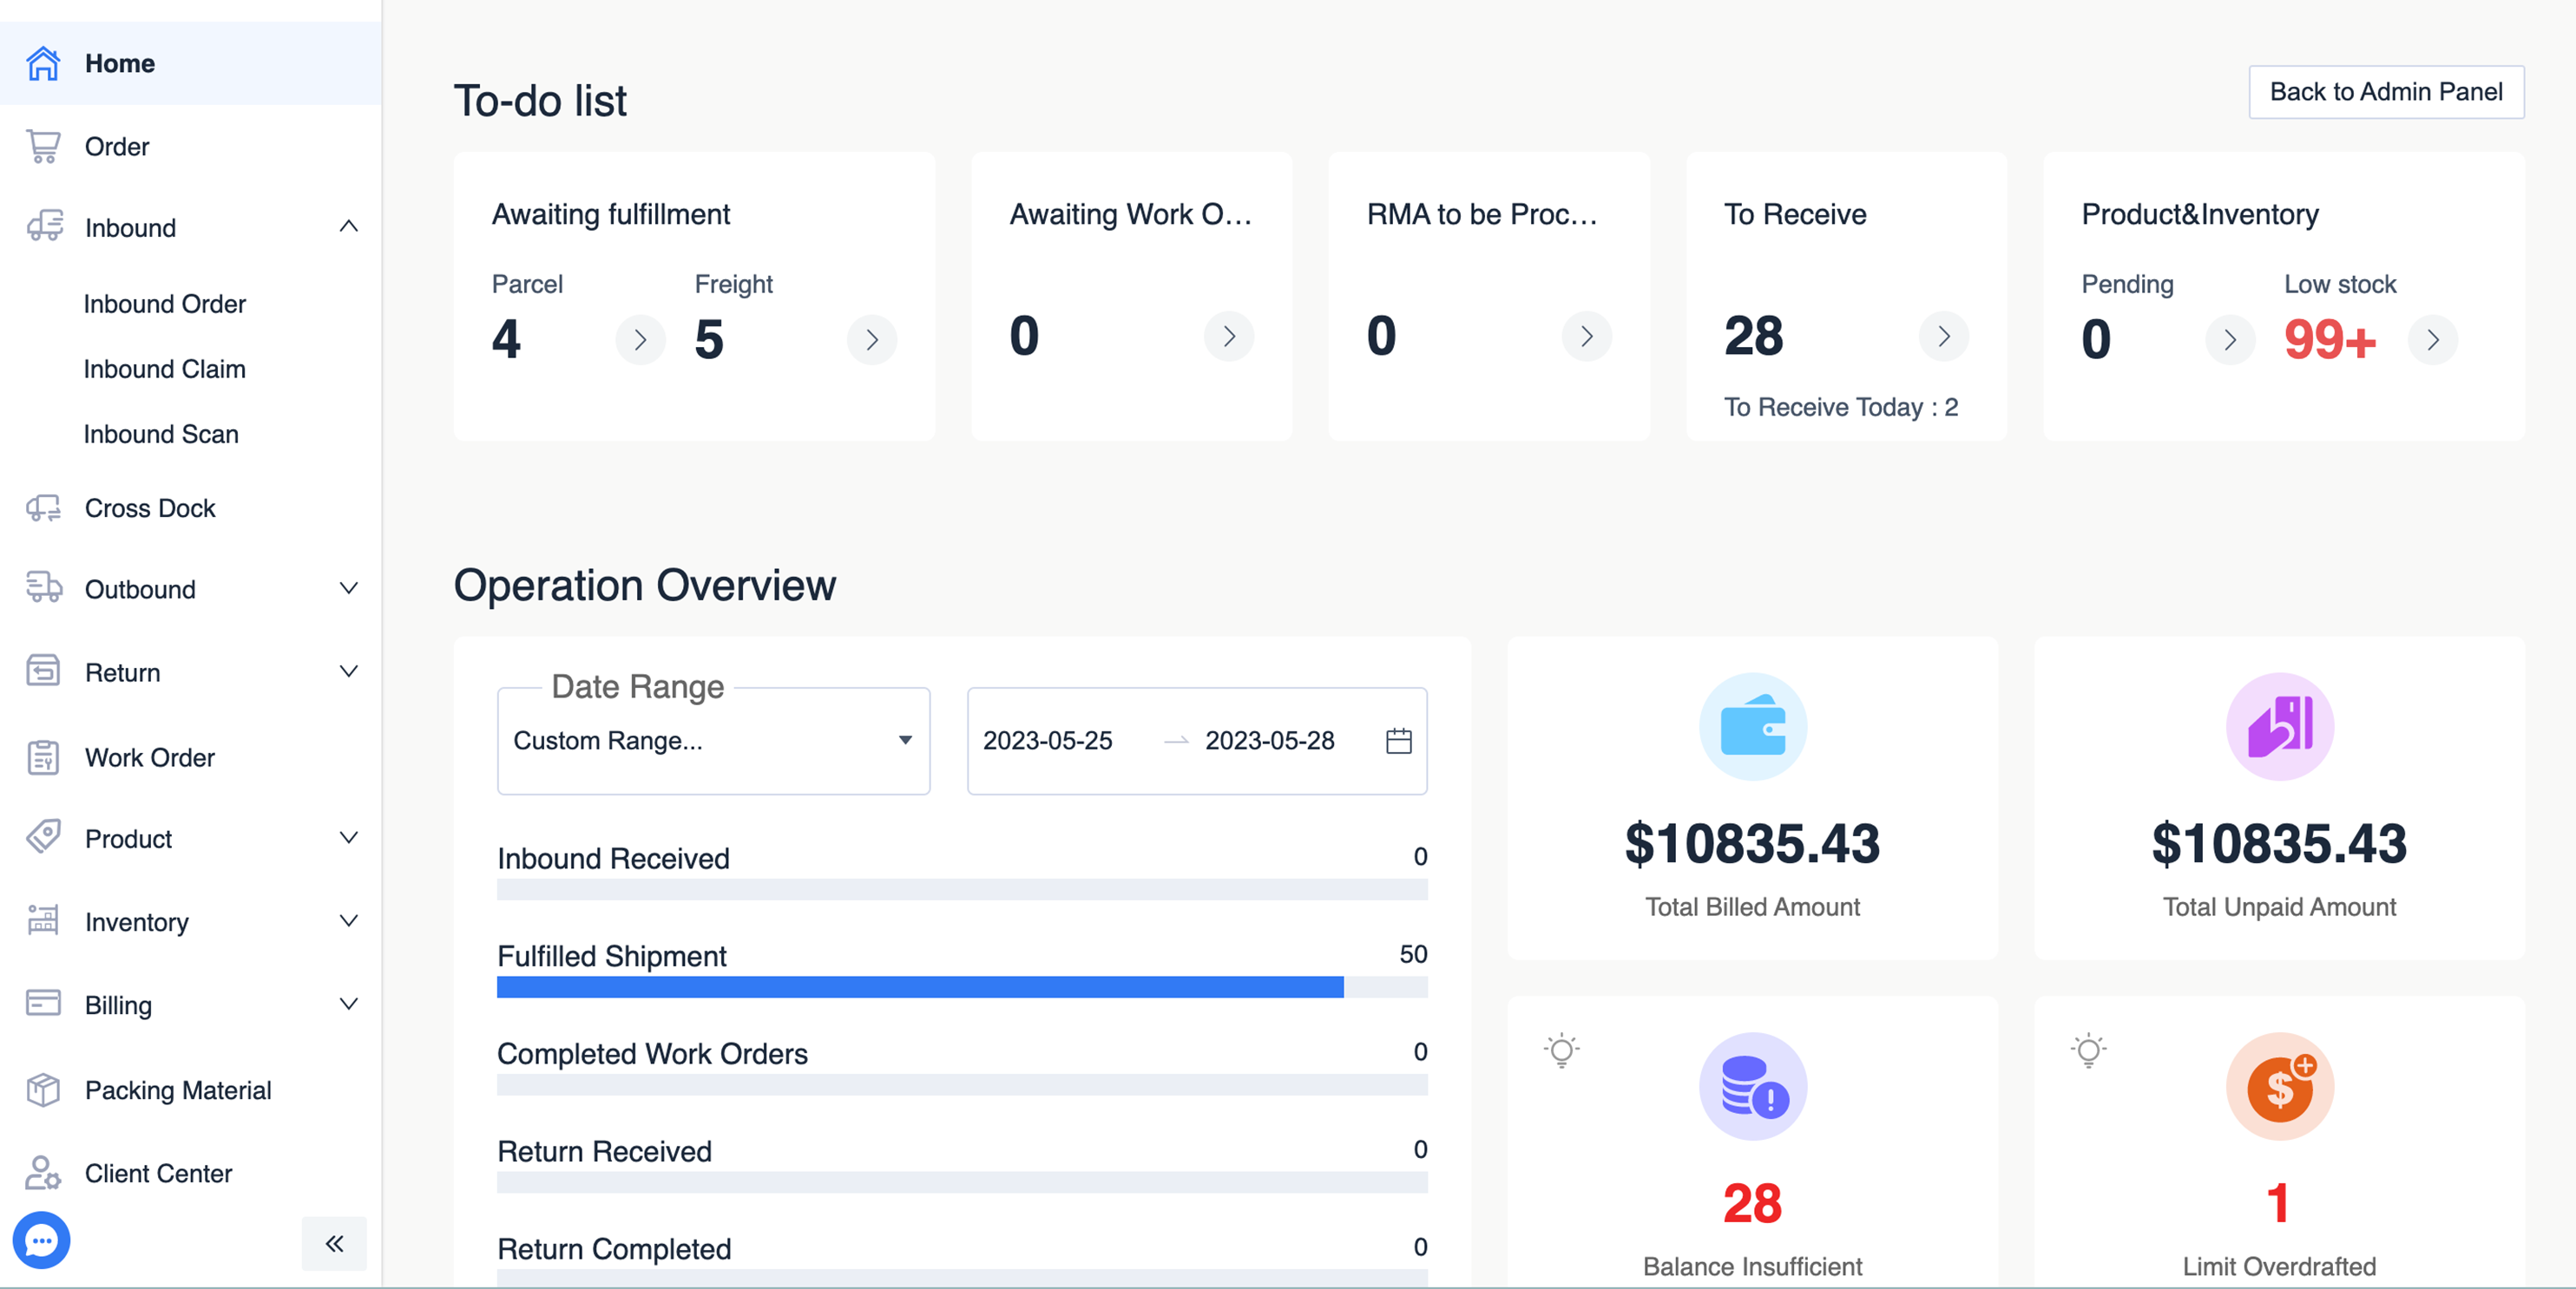The width and height of the screenshot is (2576, 1289).
Task: Click the Client Center user icon
Action: coord(43,1172)
